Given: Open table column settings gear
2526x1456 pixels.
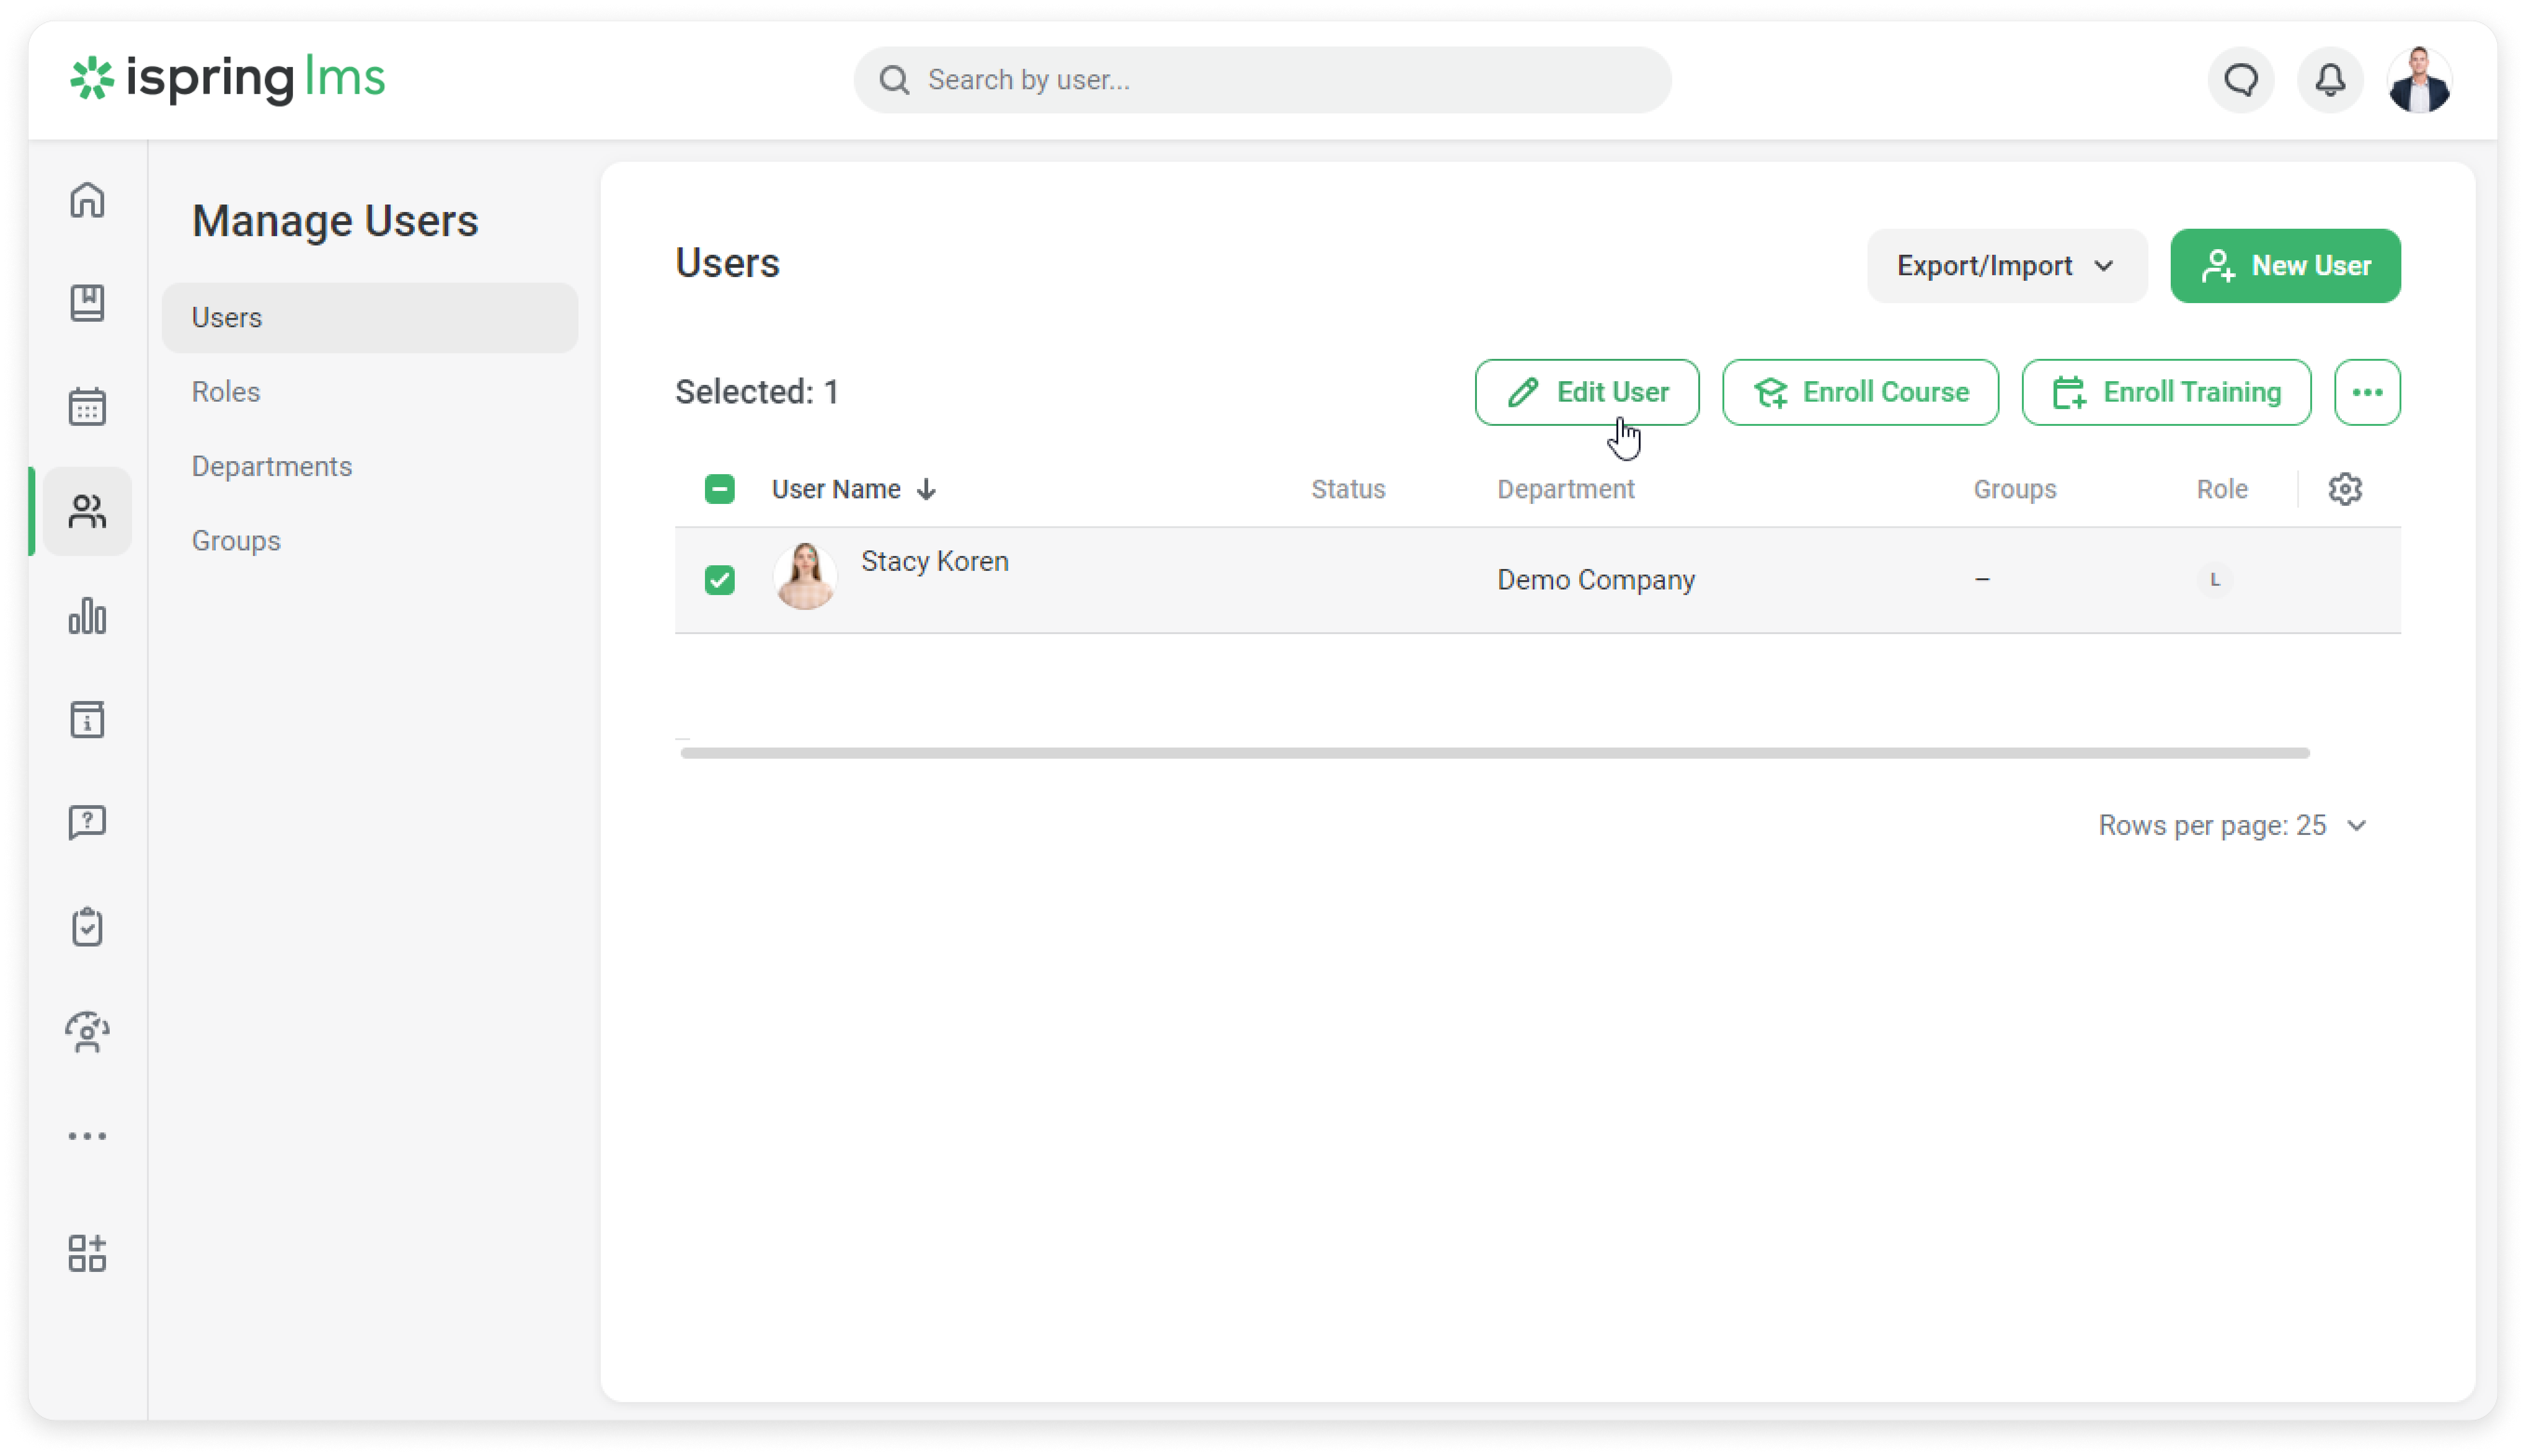Looking at the screenshot, I should coord(2345,489).
